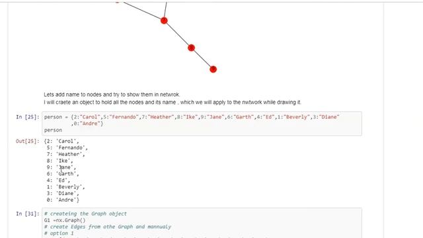Focus the person dictionary code cell
The height and width of the screenshot is (238, 423).
202,124
